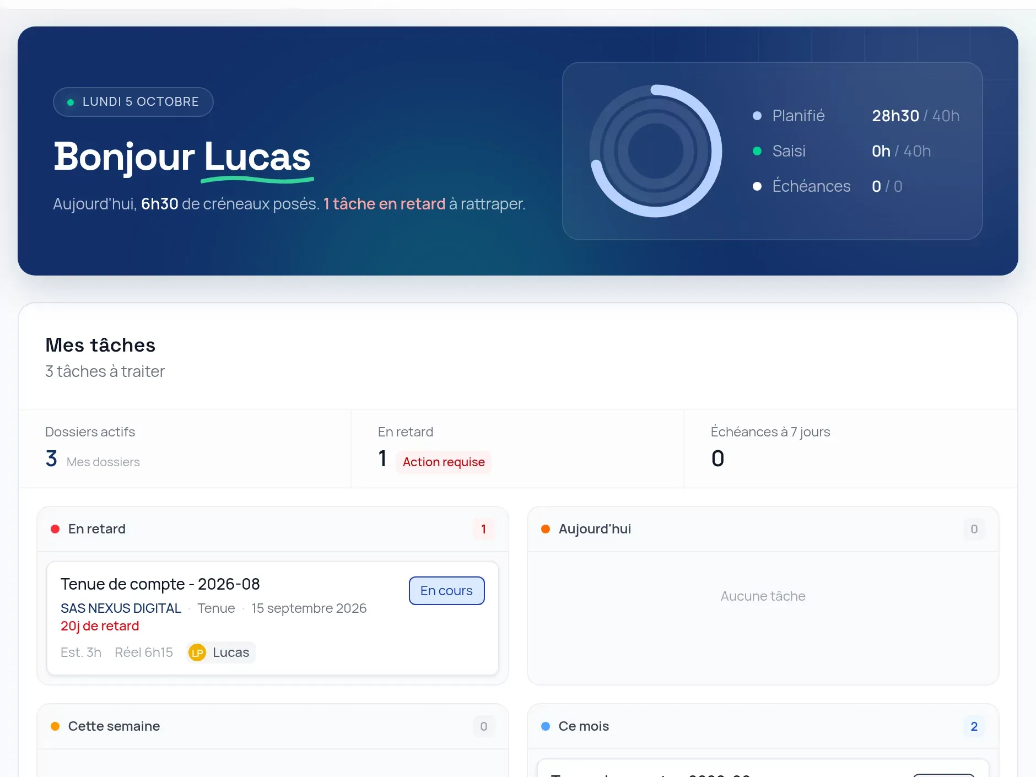Click the Action requise badge

(x=444, y=462)
